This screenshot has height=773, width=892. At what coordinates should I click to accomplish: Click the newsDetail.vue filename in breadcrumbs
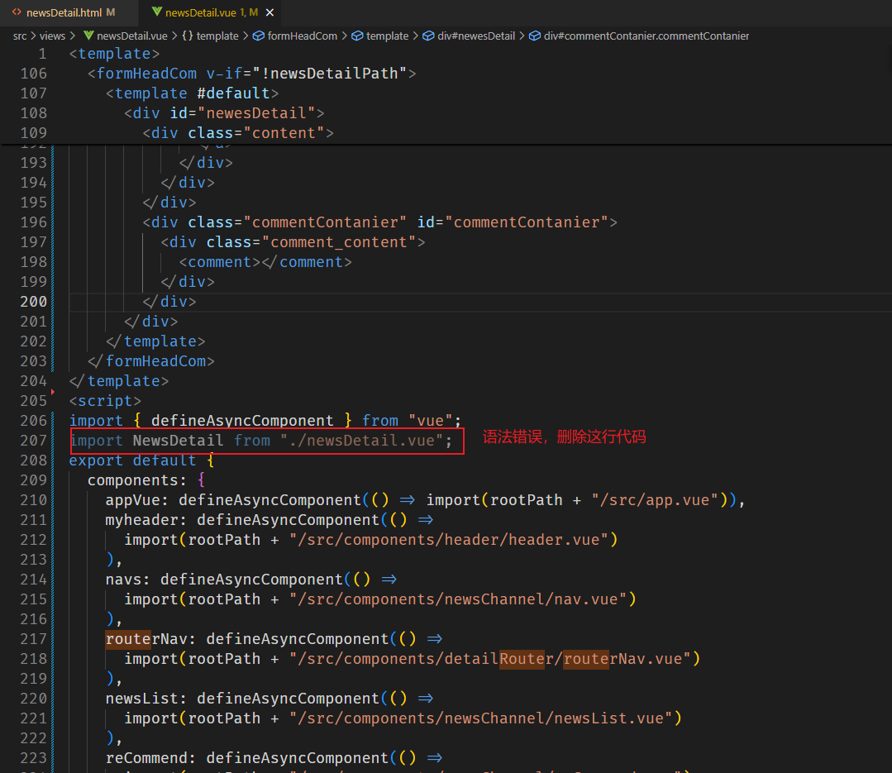(x=131, y=36)
